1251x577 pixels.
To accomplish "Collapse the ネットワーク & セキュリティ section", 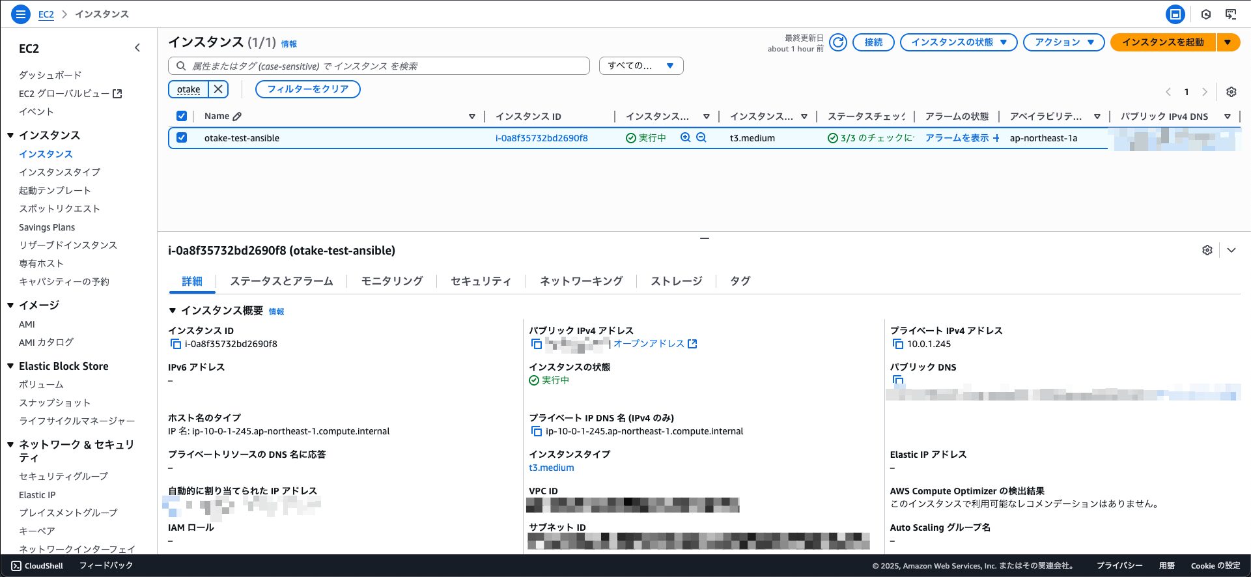I will tap(10, 445).
